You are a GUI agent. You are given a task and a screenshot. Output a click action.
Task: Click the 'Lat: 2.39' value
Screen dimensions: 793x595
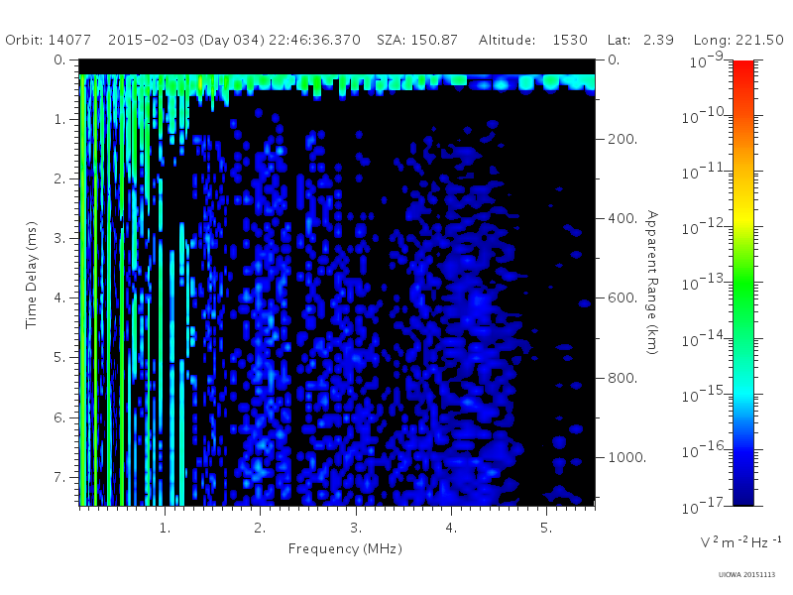[x=640, y=40]
